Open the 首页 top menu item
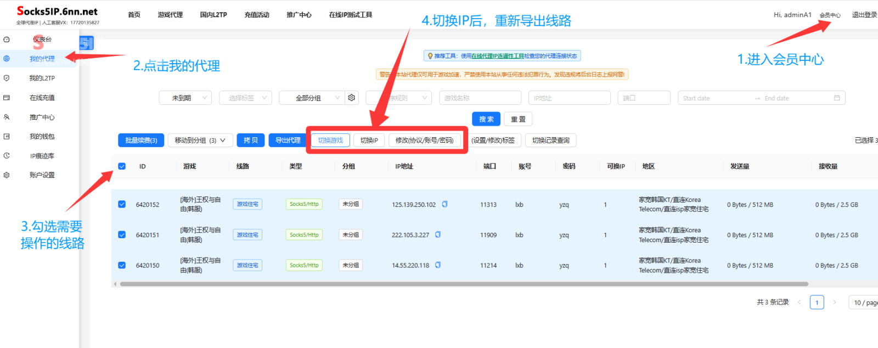 click(x=134, y=15)
